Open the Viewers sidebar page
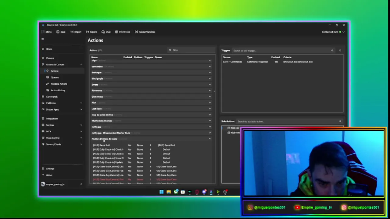390x219 pixels. (x=62, y=58)
